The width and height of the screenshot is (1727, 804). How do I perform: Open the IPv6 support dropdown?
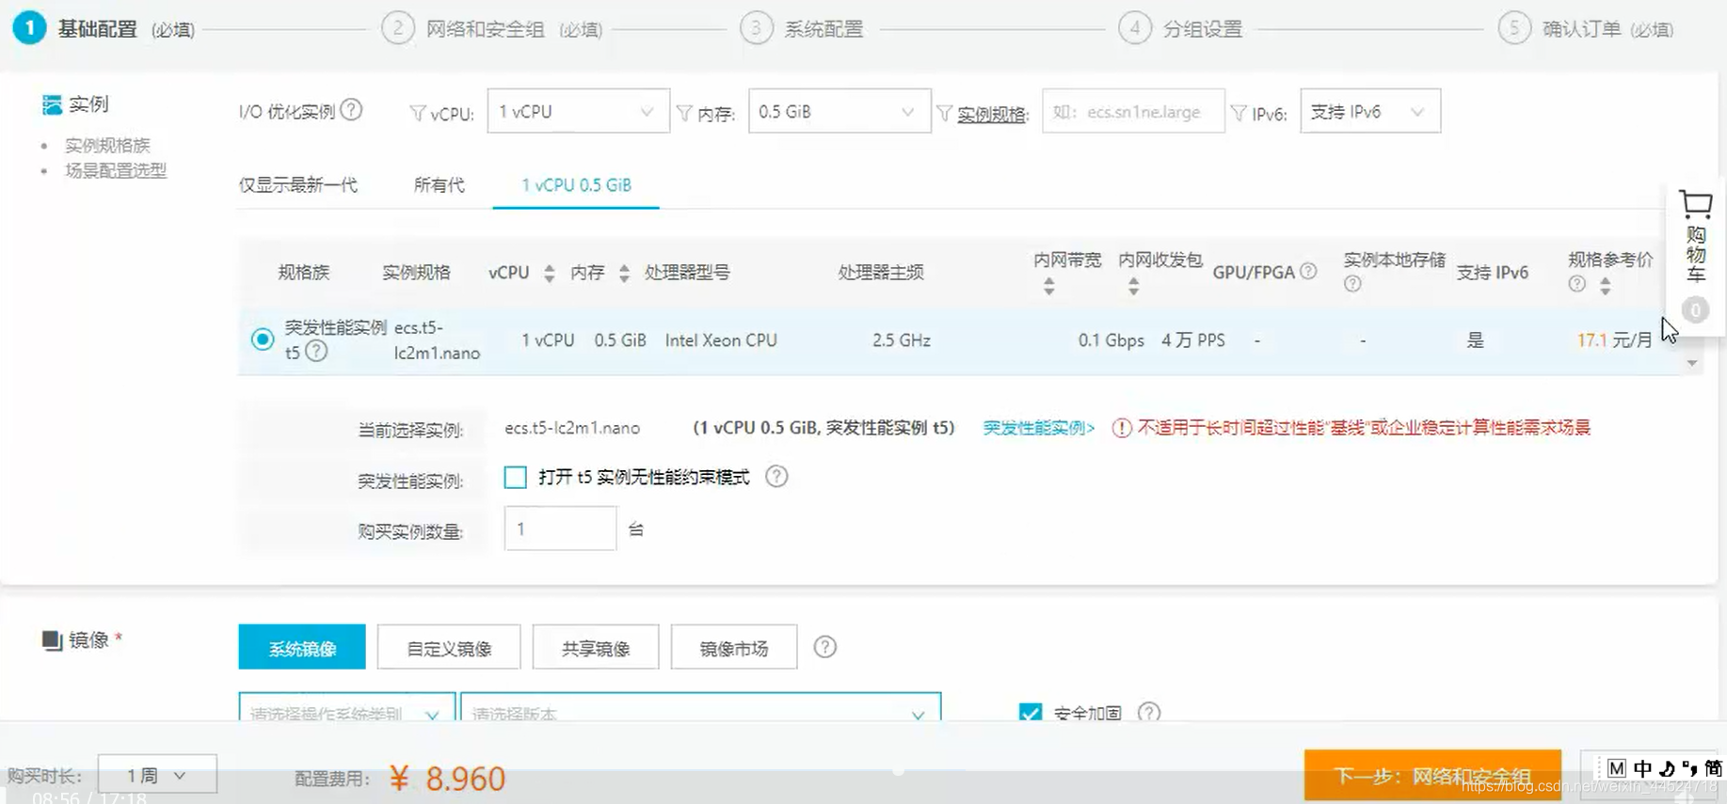(x=1369, y=111)
